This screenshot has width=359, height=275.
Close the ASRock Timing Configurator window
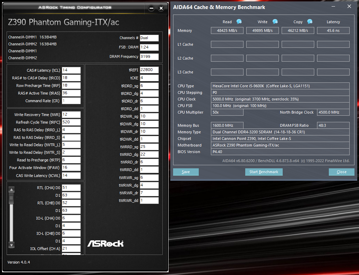(x=161, y=8)
